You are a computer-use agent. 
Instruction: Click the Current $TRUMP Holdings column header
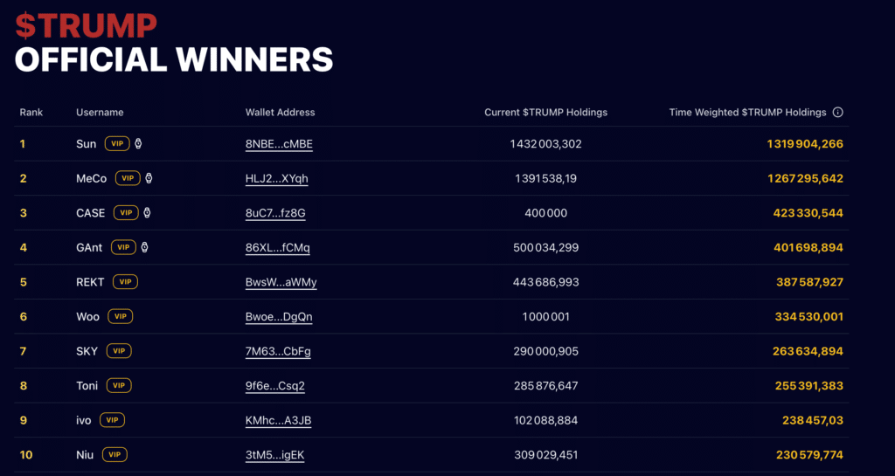(x=545, y=113)
